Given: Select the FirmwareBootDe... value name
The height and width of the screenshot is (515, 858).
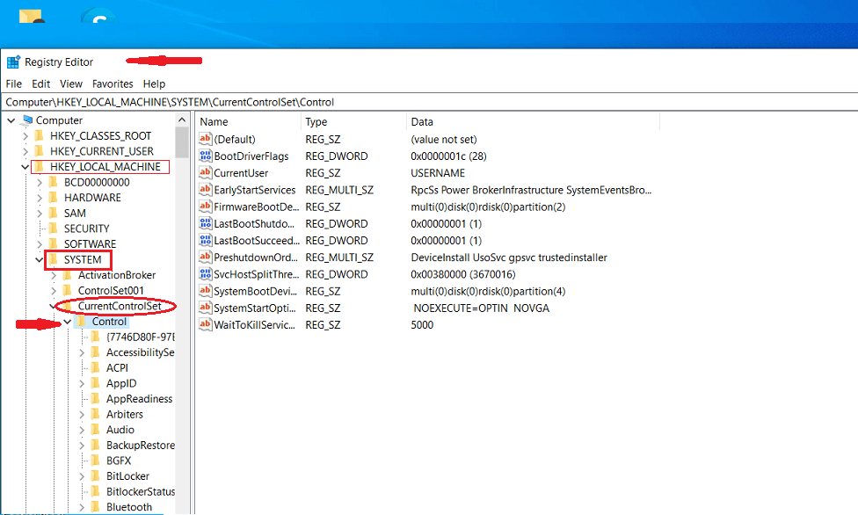Looking at the screenshot, I should pyautogui.click(x=257, y=207).
